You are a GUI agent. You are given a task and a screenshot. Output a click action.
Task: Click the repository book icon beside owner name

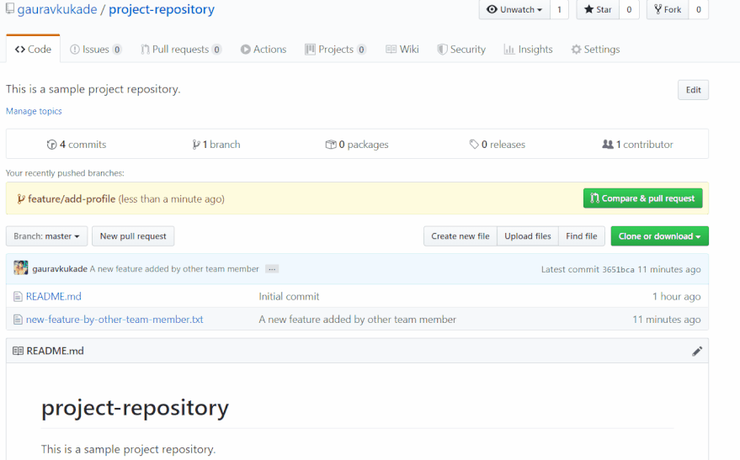pyautogui.click(x=10, y=8)
